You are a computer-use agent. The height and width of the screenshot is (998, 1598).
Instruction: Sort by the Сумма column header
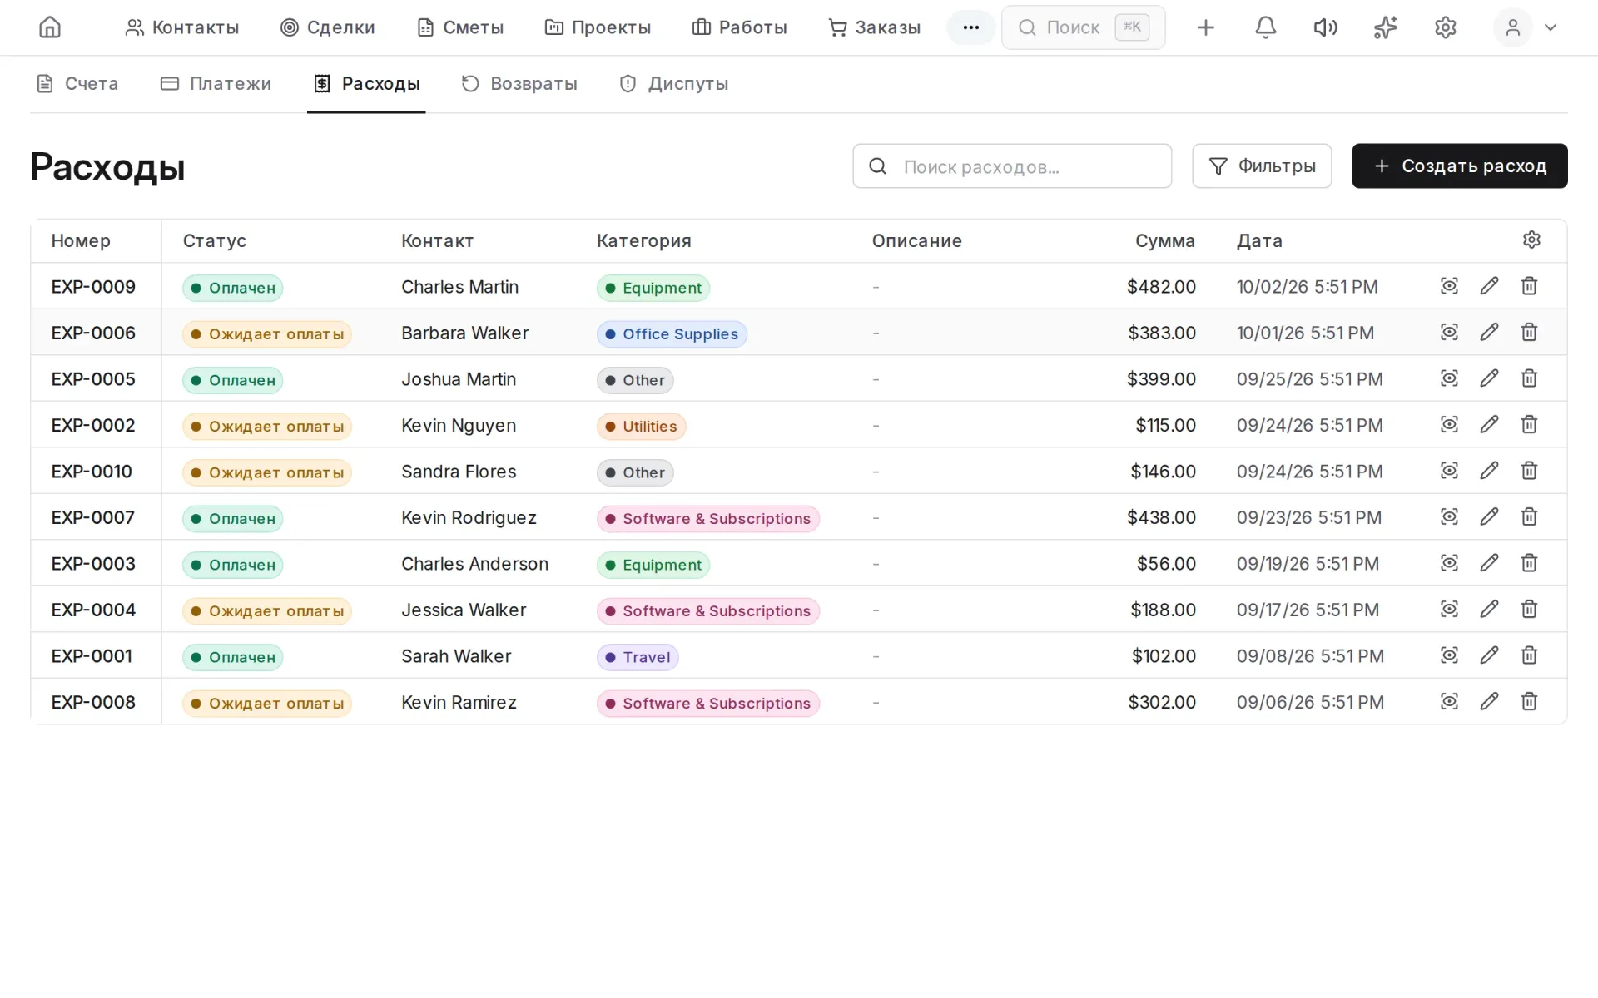(x=1164, y=240)
